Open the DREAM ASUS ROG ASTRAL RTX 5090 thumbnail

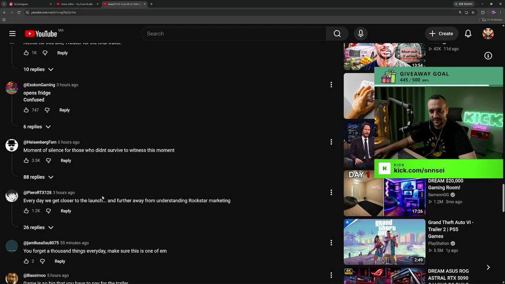[385, 276]
